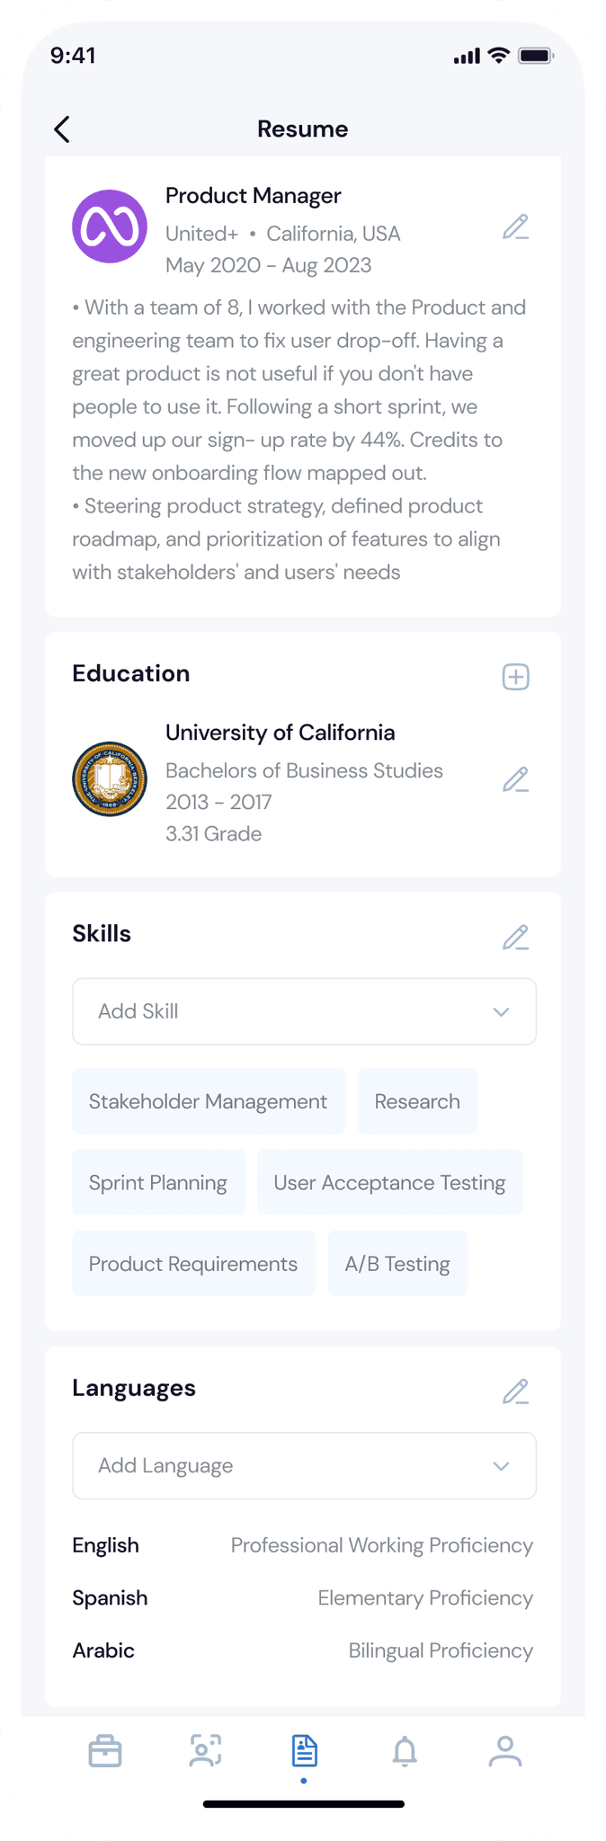Add a new Education entry

tap(515, 677)
